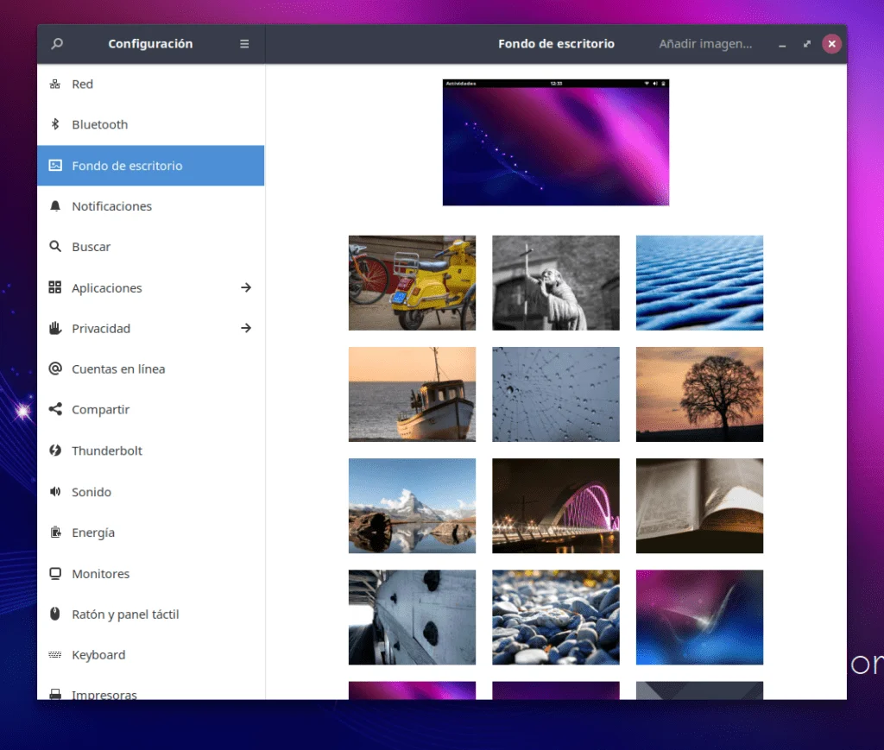Screen dimensions: 884x750
Task: Minimize the Configuración window
Action: tap(782, 44)
